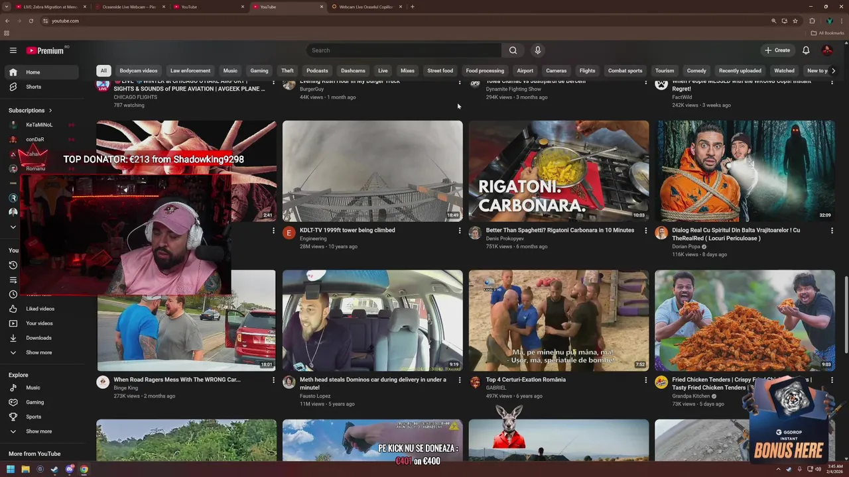Open the Dorian Popa channel name link
849x477 pixels.
coord(686,246)
